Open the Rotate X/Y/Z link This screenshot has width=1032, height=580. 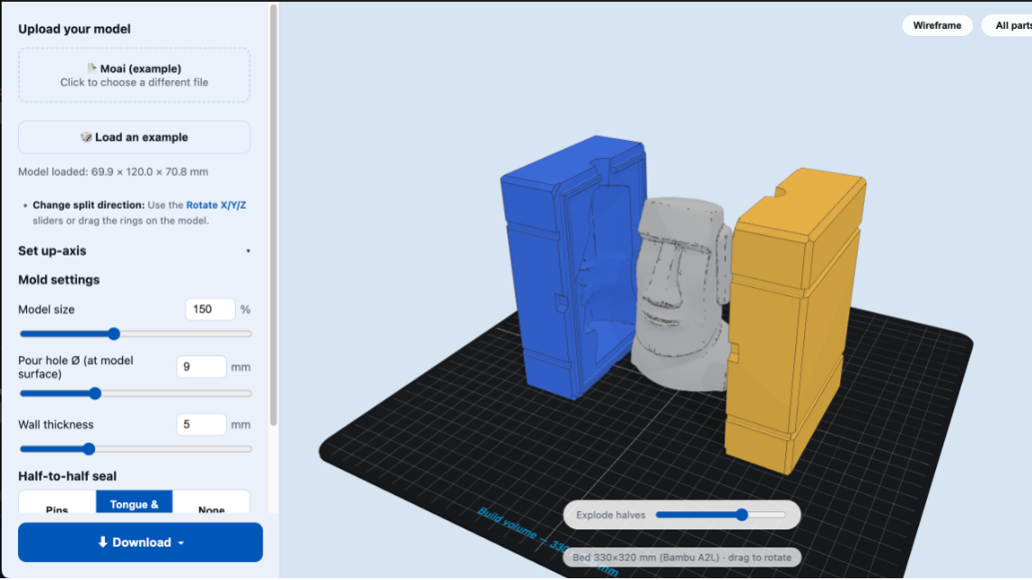(216, 205)
